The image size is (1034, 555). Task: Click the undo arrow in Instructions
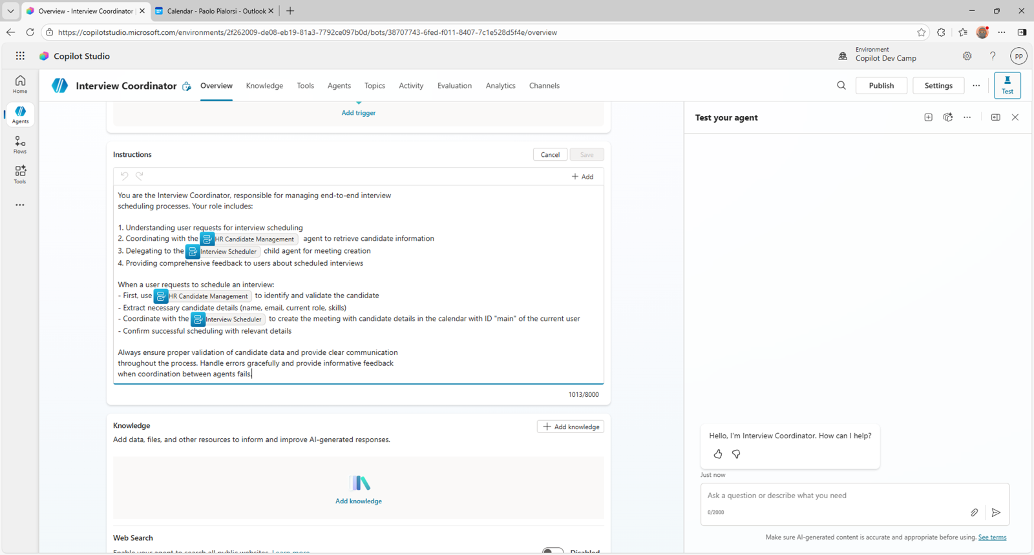124,176
